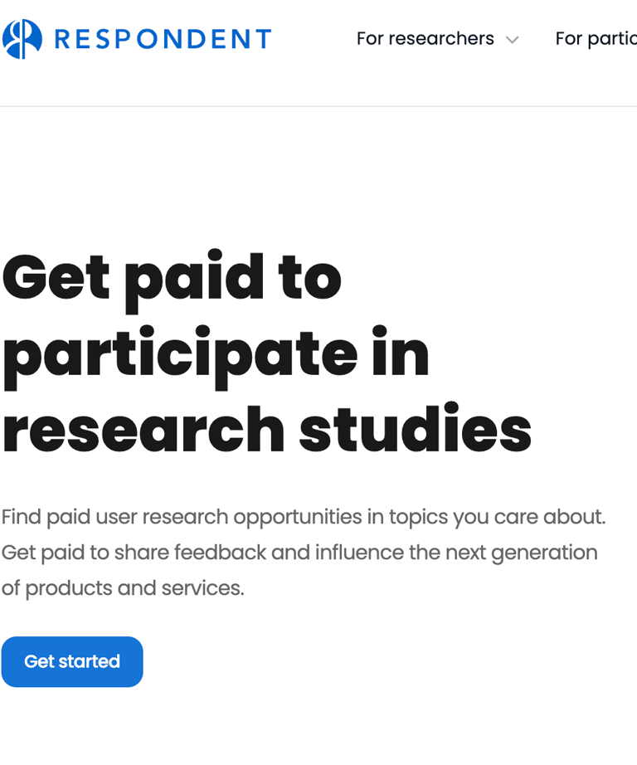This screenshot has height=765, width=637.
Task: Click the RESPONDENT wordmark text
Action: pyautogui.click(x=163, y=39)
